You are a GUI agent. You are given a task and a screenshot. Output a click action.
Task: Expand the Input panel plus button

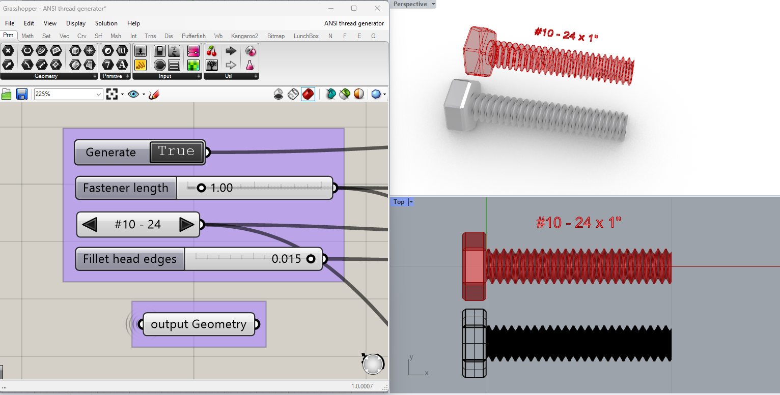tap(199, 76)
